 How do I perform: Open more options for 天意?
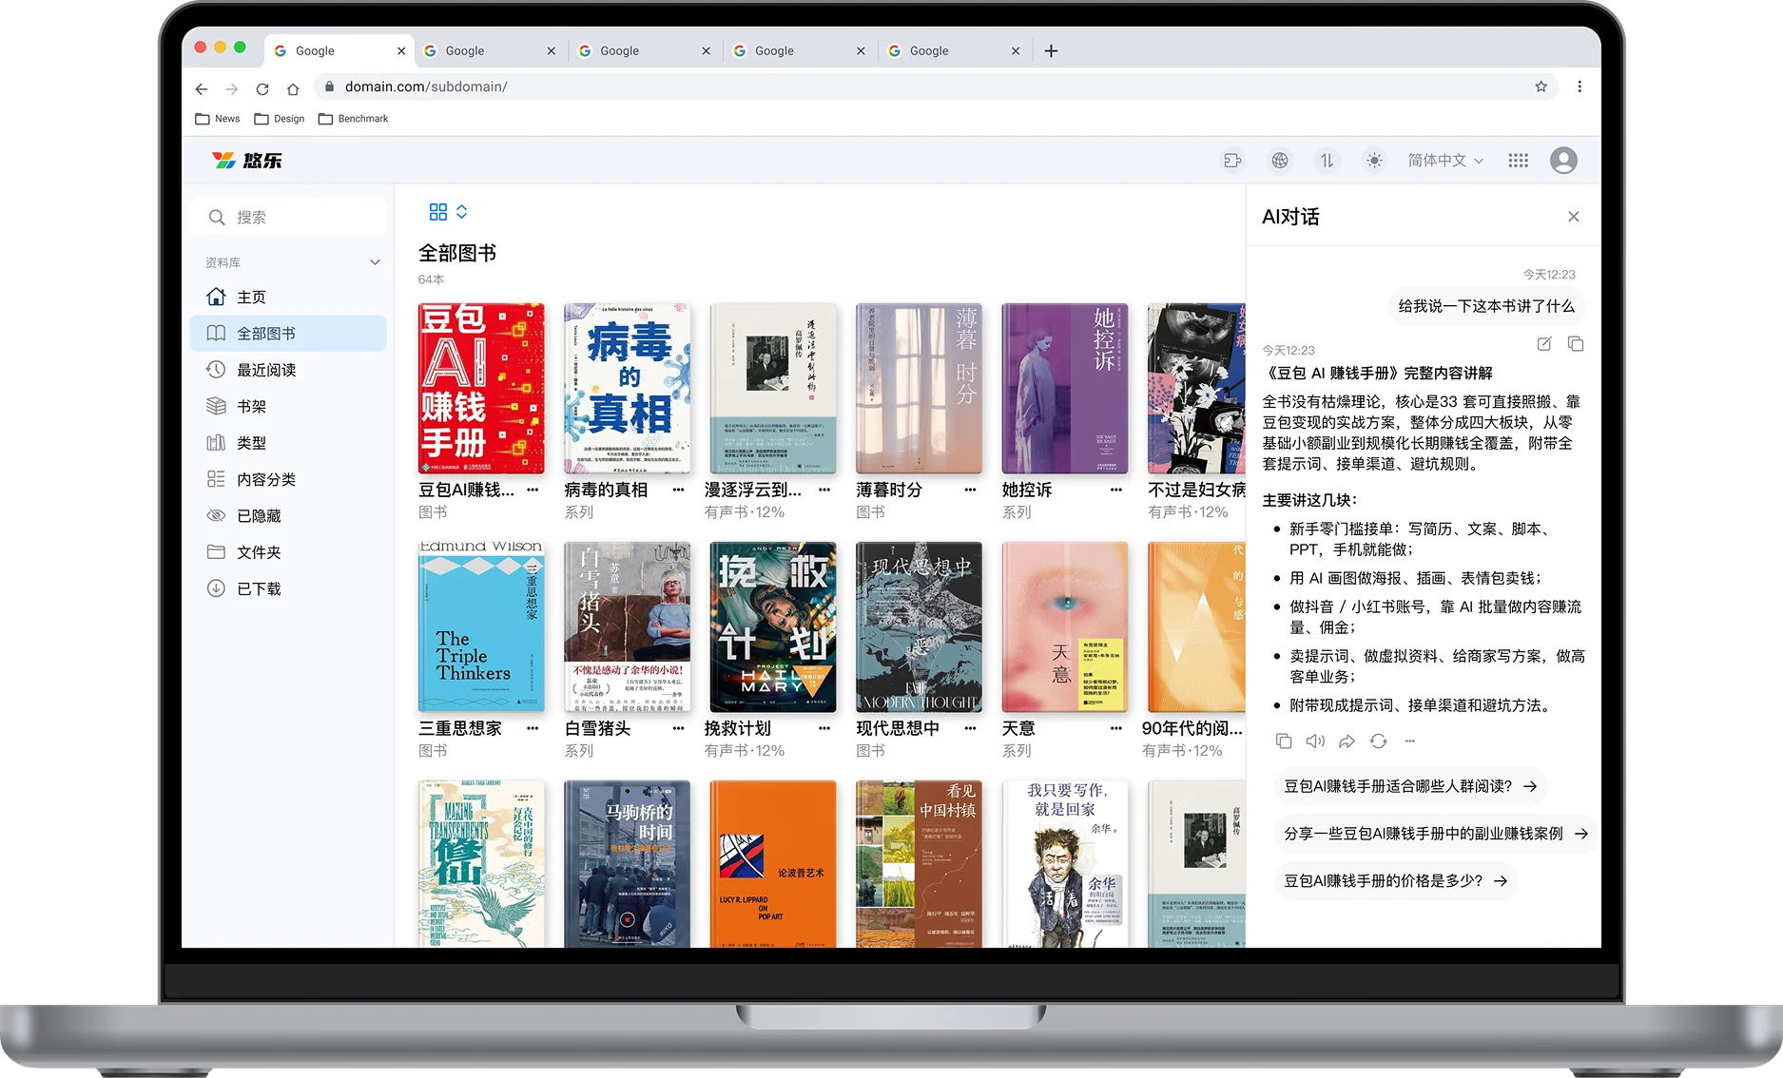point(1116,729)
